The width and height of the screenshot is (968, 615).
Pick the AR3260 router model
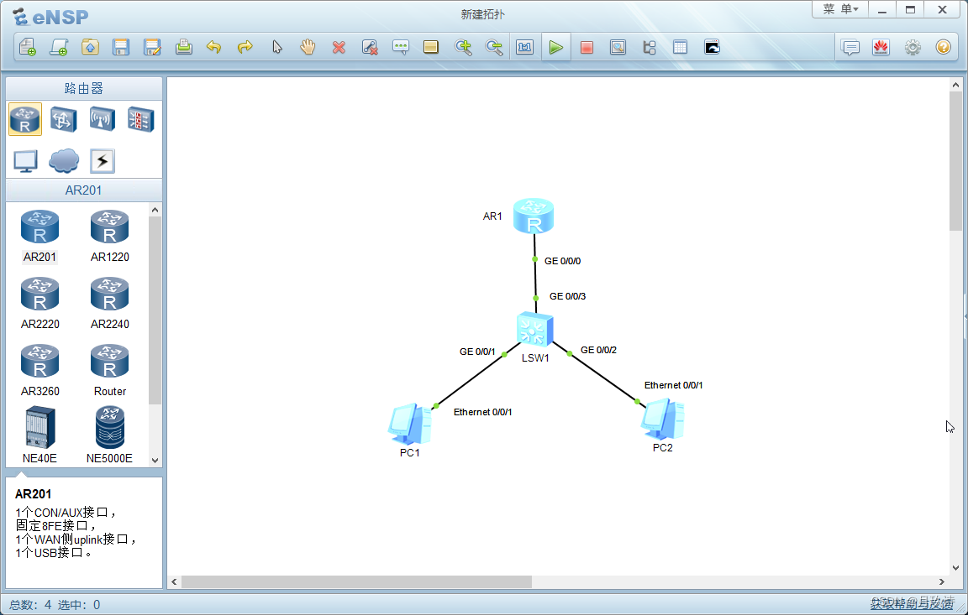(40, 371)
